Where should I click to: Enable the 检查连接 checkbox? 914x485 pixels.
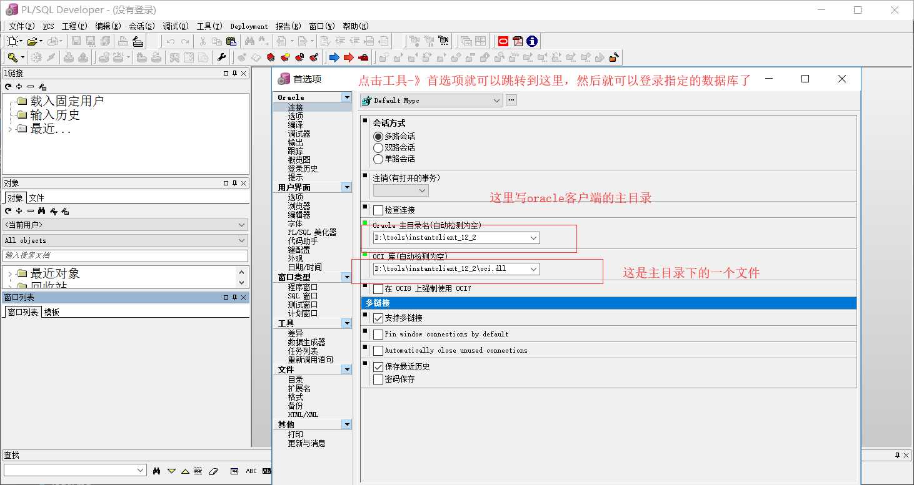click(x=378, y=210)
